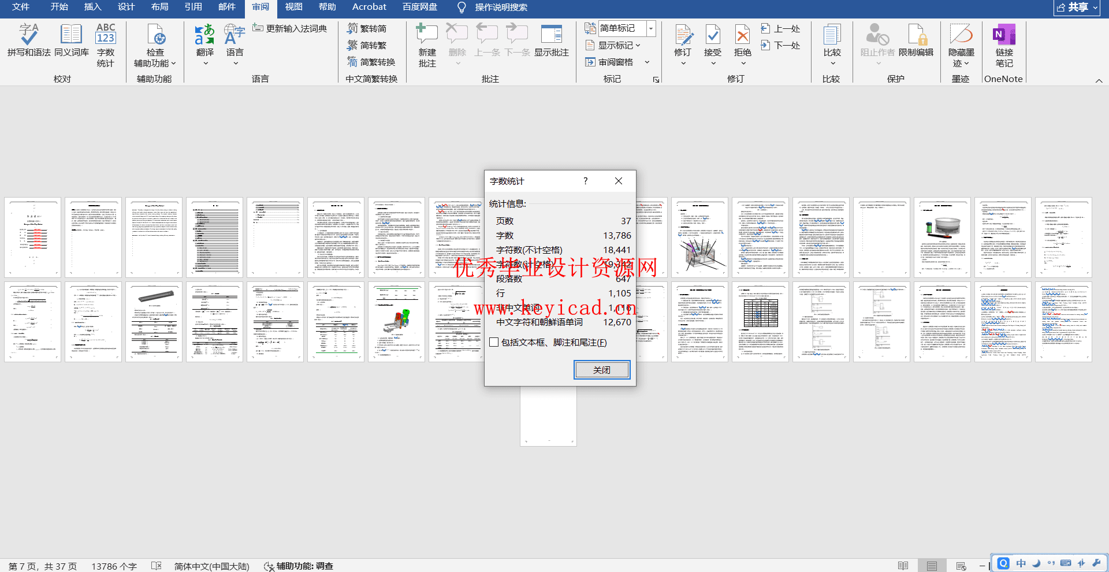The image size is (1109, 572).
Task: Expand the Show Markup (显示标记) menu
Action: pos(613,45)
